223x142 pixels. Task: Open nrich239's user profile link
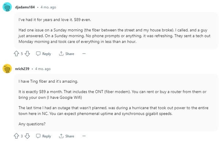pos(22,69)
